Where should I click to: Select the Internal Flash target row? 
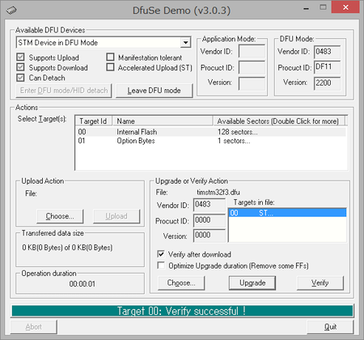tap(211, 132)
